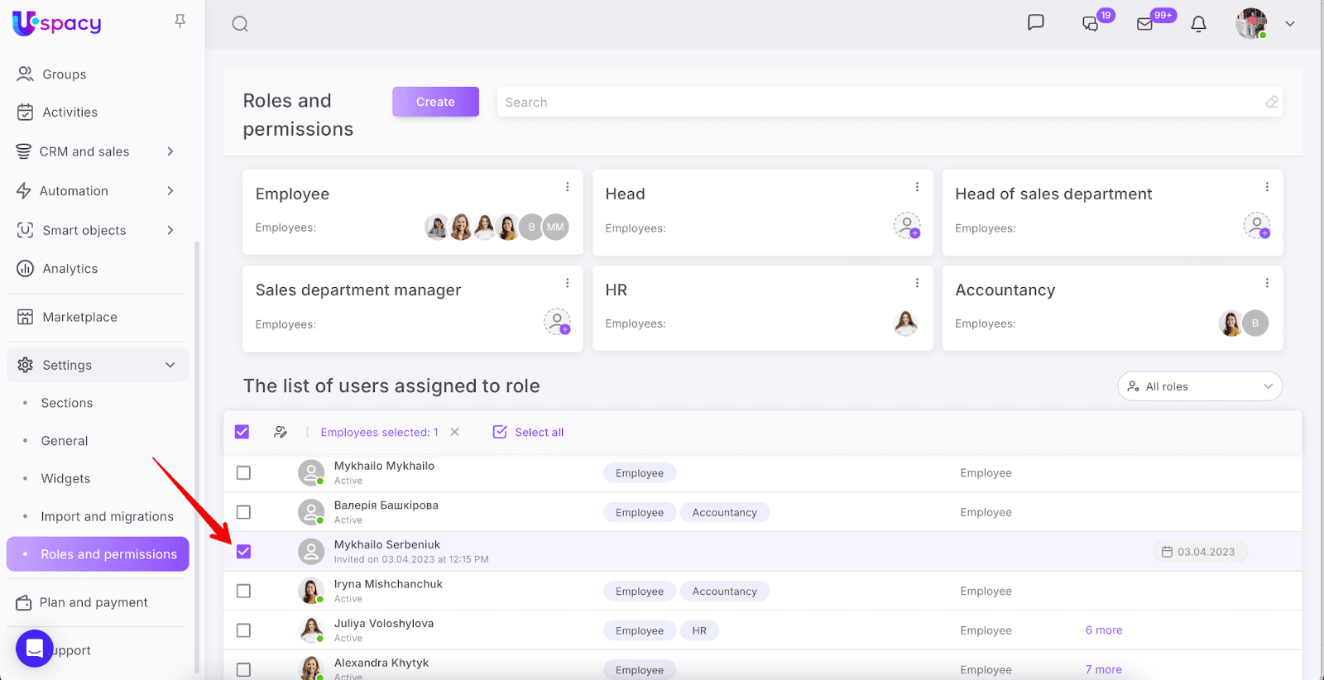Toggle the header select checkbox in user list
Image resolution: width=1324 pixels, height=680 pixels.
pos(242,432)
